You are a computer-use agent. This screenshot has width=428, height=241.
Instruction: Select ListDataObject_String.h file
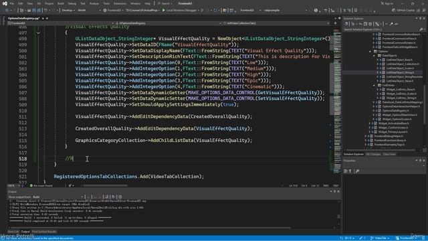pos(400,72)
